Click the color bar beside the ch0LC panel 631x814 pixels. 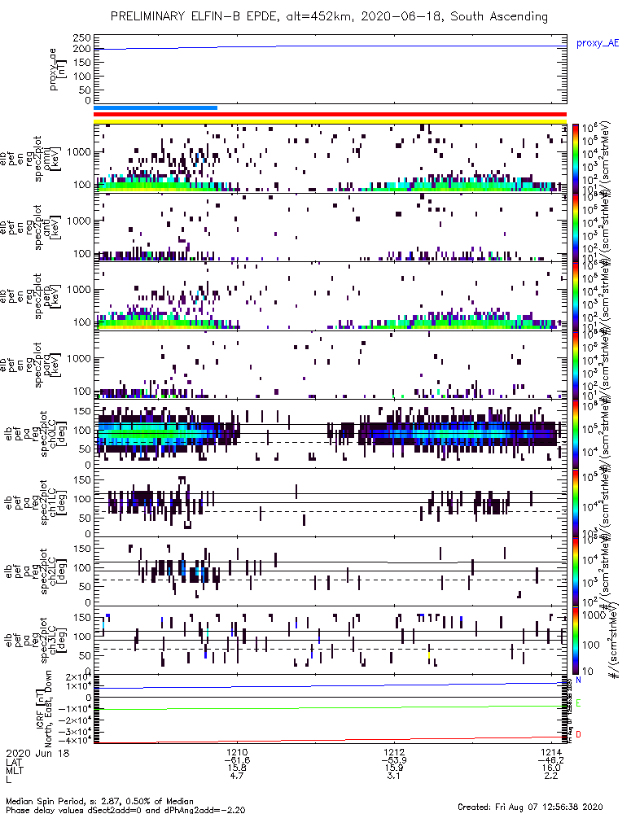(576, 434)
